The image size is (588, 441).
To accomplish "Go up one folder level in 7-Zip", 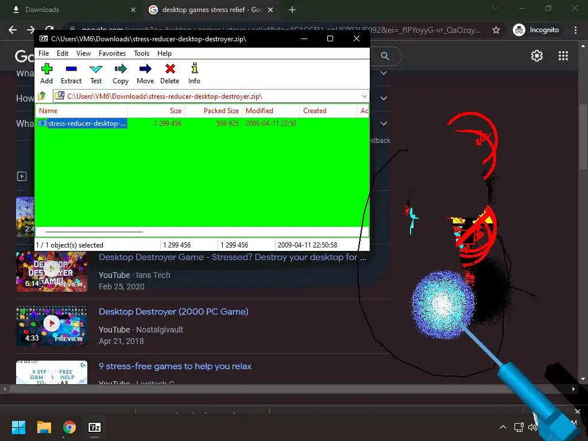I will (42, 96).
